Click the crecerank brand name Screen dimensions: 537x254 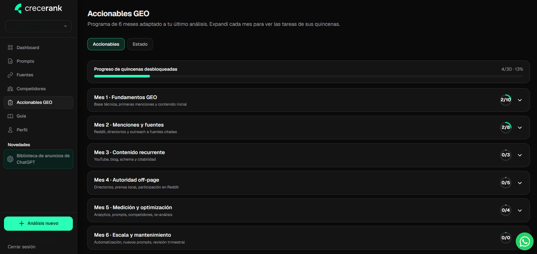point(43,8)
